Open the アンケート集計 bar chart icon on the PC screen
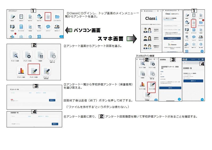Viewport: 212px width, 150px height. click(21, 70)
